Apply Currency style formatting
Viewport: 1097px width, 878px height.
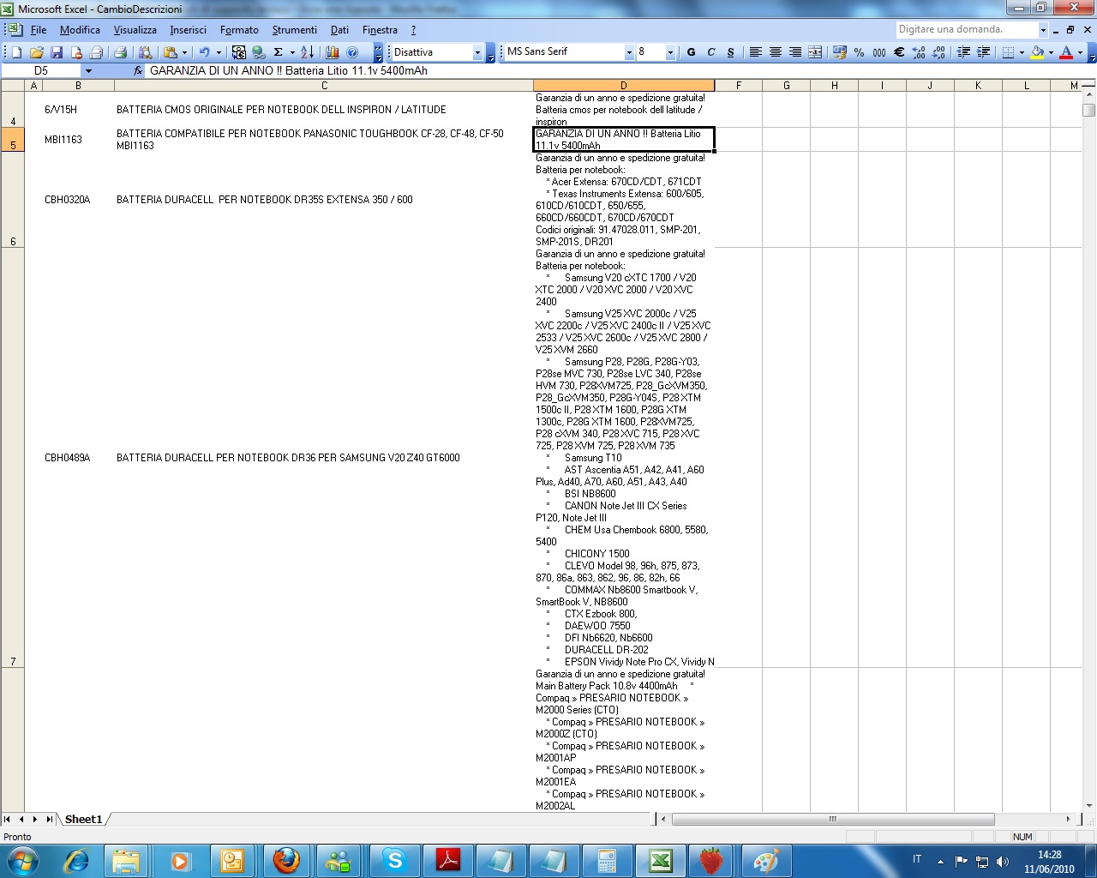point(839,52)
